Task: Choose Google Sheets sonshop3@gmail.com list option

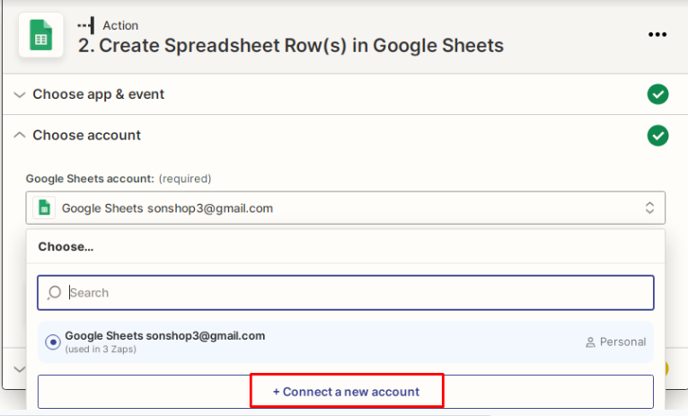Action: coord(346,341)
